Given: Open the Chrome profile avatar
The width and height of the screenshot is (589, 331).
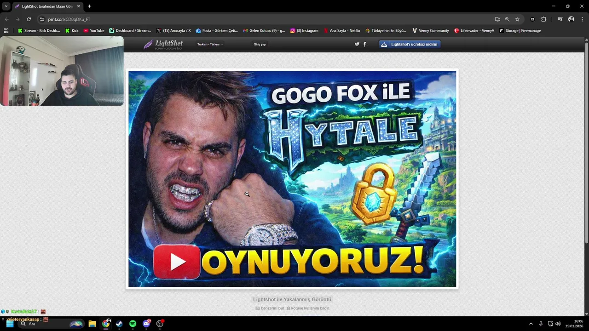Looking at the screenshot, I should [571, 19].
